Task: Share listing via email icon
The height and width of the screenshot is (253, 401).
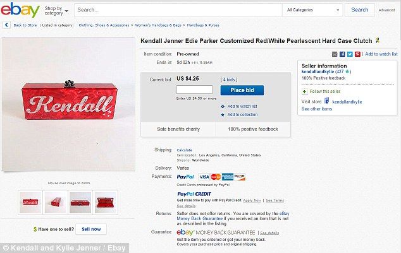Action: click(x=335, y=54)
